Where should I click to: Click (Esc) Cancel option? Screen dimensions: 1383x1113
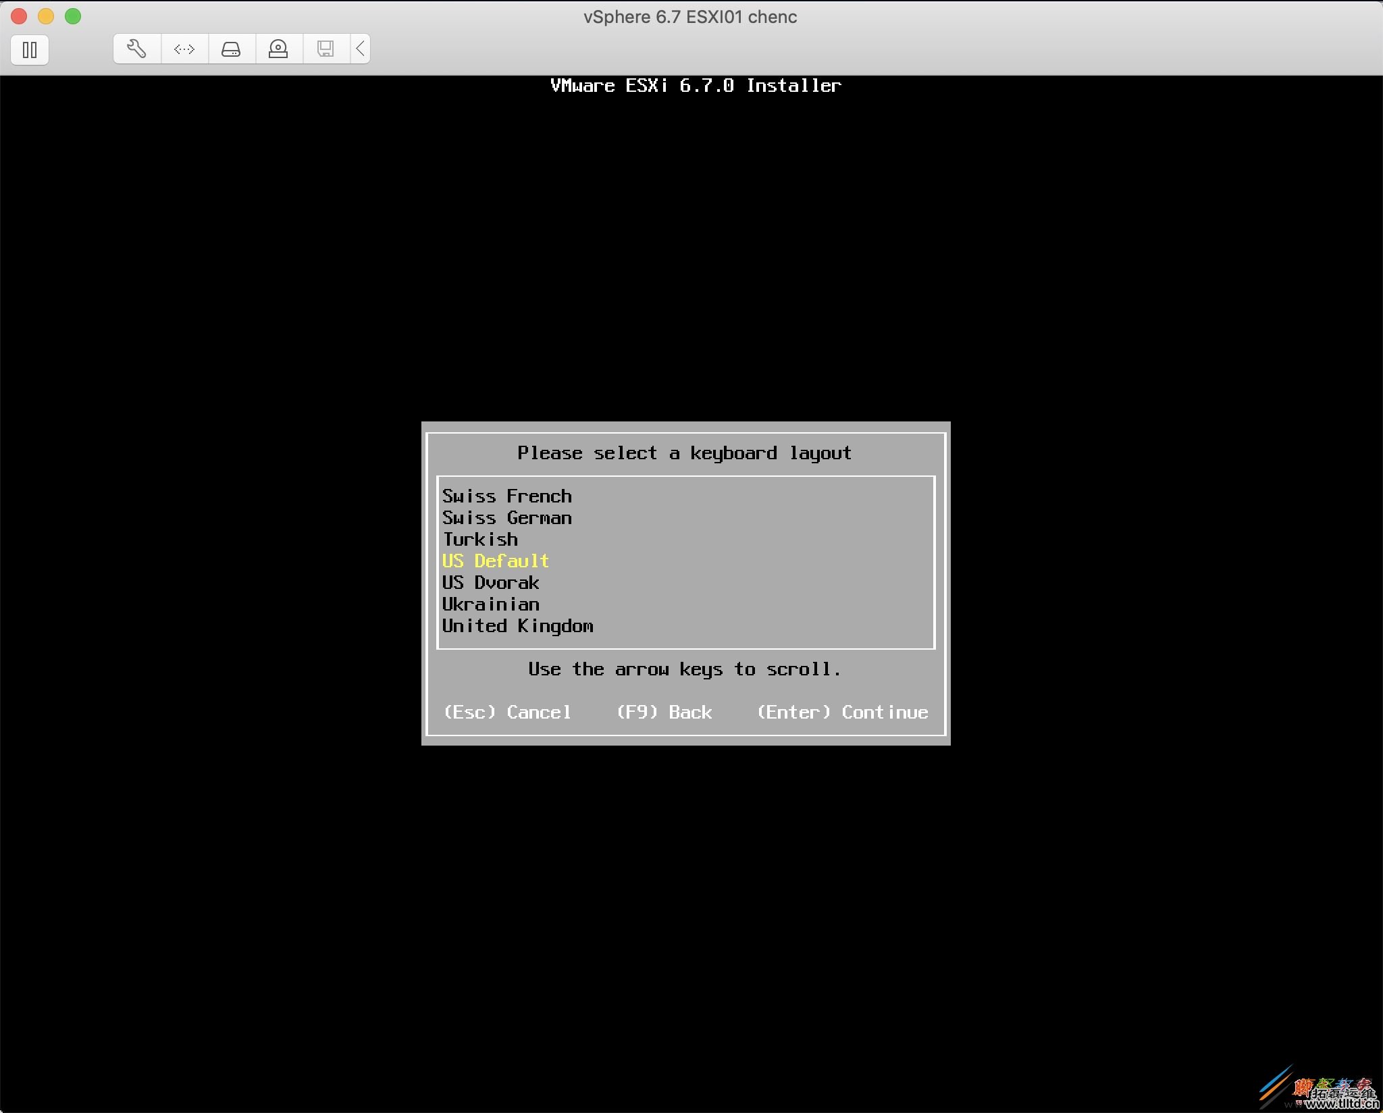point(507,713)
